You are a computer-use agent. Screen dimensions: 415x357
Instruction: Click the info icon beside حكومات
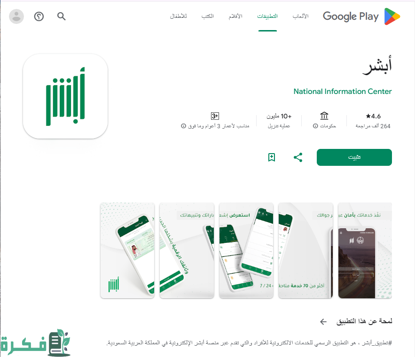tap(315, 126)
